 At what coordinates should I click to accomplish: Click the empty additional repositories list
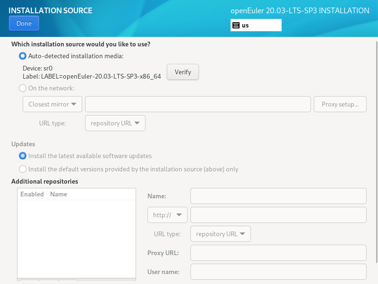coord(77,239)
